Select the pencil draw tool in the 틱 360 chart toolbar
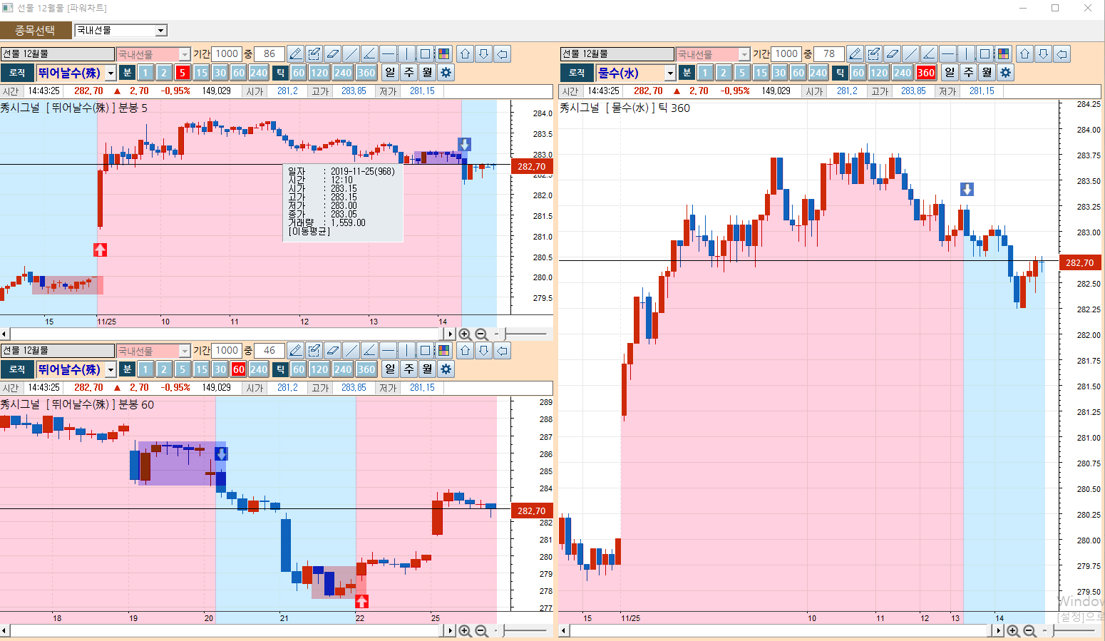 point(855,54)
